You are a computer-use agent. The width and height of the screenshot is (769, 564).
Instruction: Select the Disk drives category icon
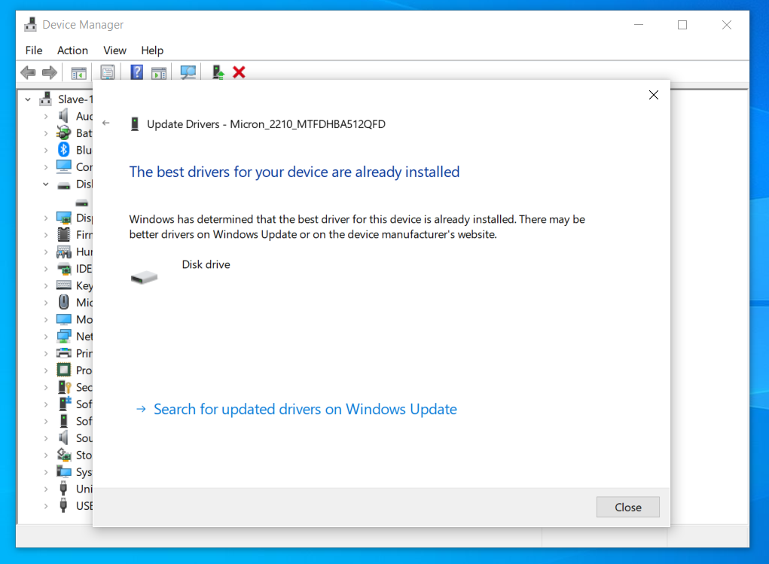(64, 185)
